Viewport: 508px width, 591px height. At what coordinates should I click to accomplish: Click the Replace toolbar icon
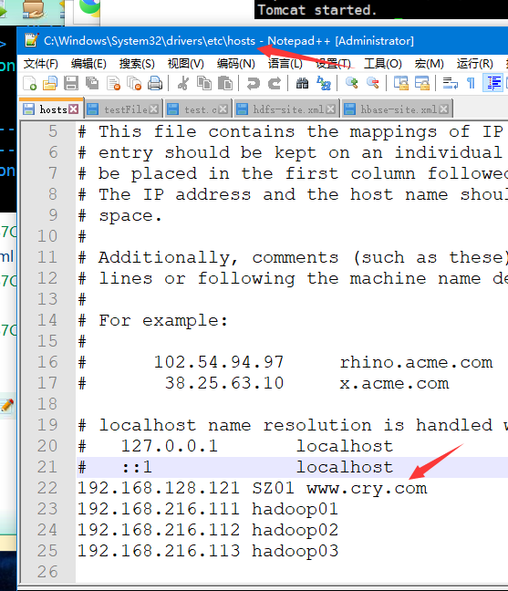(324, 83)
